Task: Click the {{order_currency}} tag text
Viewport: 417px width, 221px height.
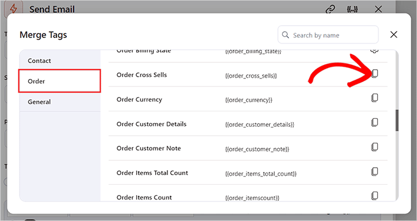Action: point(248,100)
